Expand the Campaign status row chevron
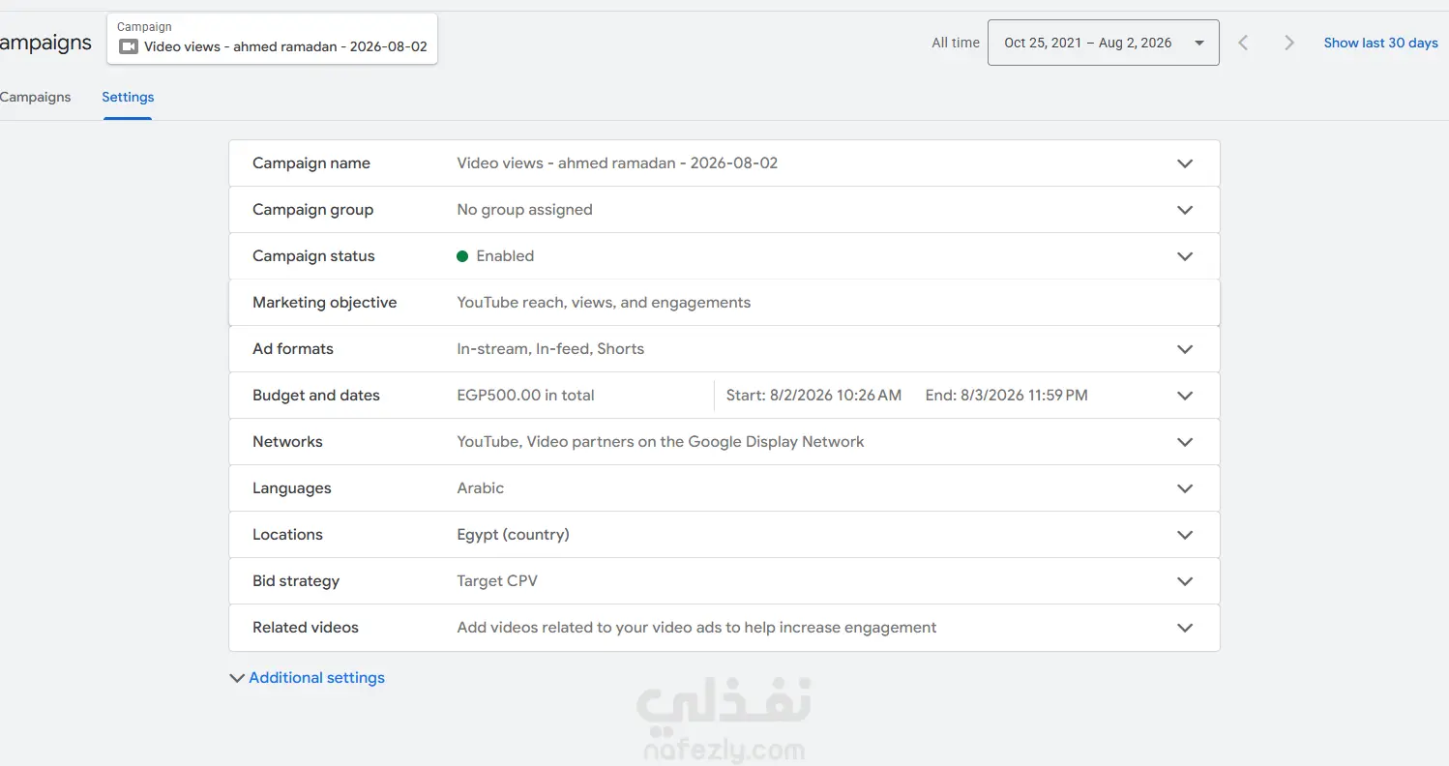 (x=1185, y=256)
